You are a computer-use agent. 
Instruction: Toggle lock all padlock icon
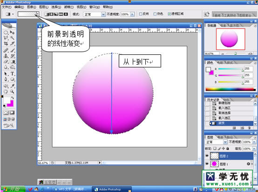[228, 148]
